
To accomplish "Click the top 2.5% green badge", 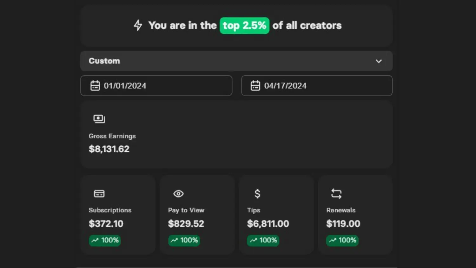I will tap(244, 25).
